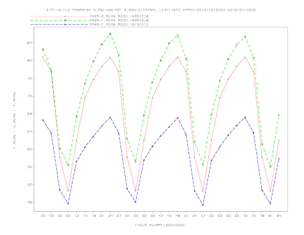This screenshot has height=235, width=304.
Task: Click x-axis forecast hour label 21
Action: pyautogui.click(x=102, y=216)
